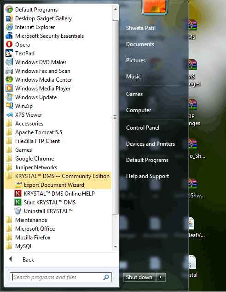Launch Start KRYSTAL DMS entry text

50,203
